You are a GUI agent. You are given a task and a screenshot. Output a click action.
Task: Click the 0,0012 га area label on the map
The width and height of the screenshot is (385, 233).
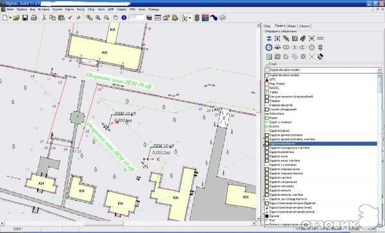[x=162, y=152]
